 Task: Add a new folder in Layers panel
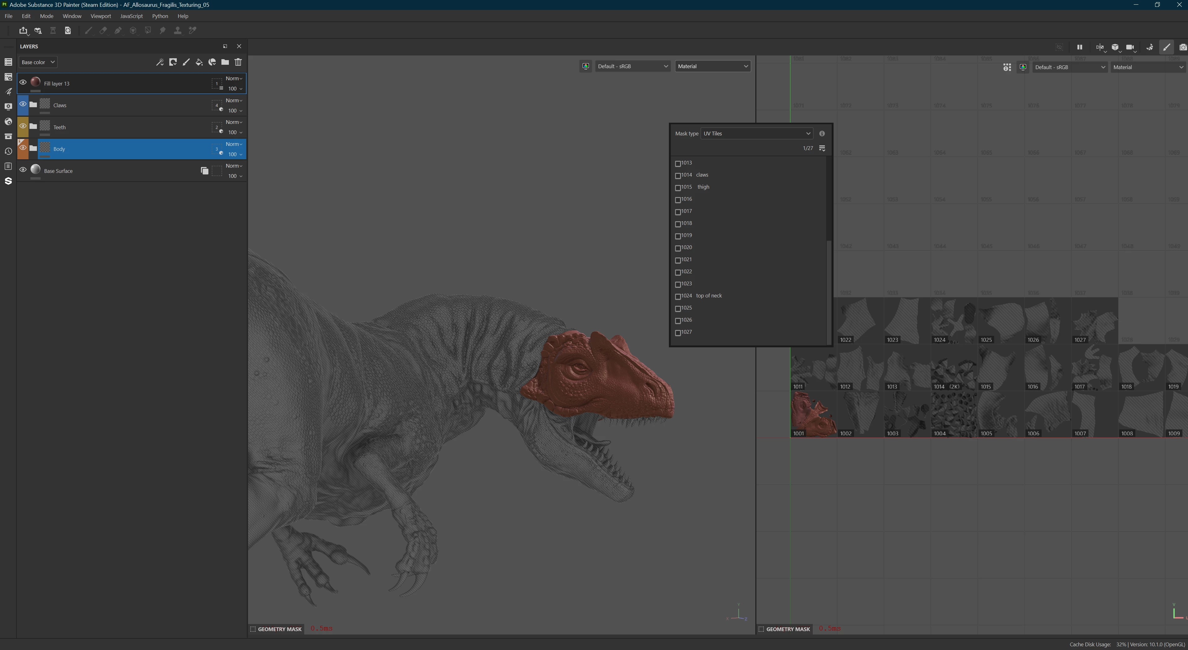225,62
